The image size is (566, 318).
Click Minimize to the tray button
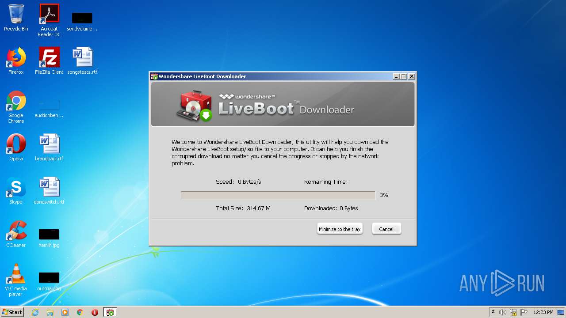point(340,229)
